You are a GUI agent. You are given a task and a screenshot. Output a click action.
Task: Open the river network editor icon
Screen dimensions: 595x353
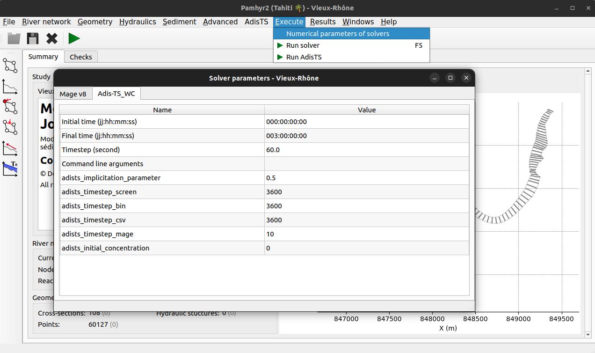10,66
